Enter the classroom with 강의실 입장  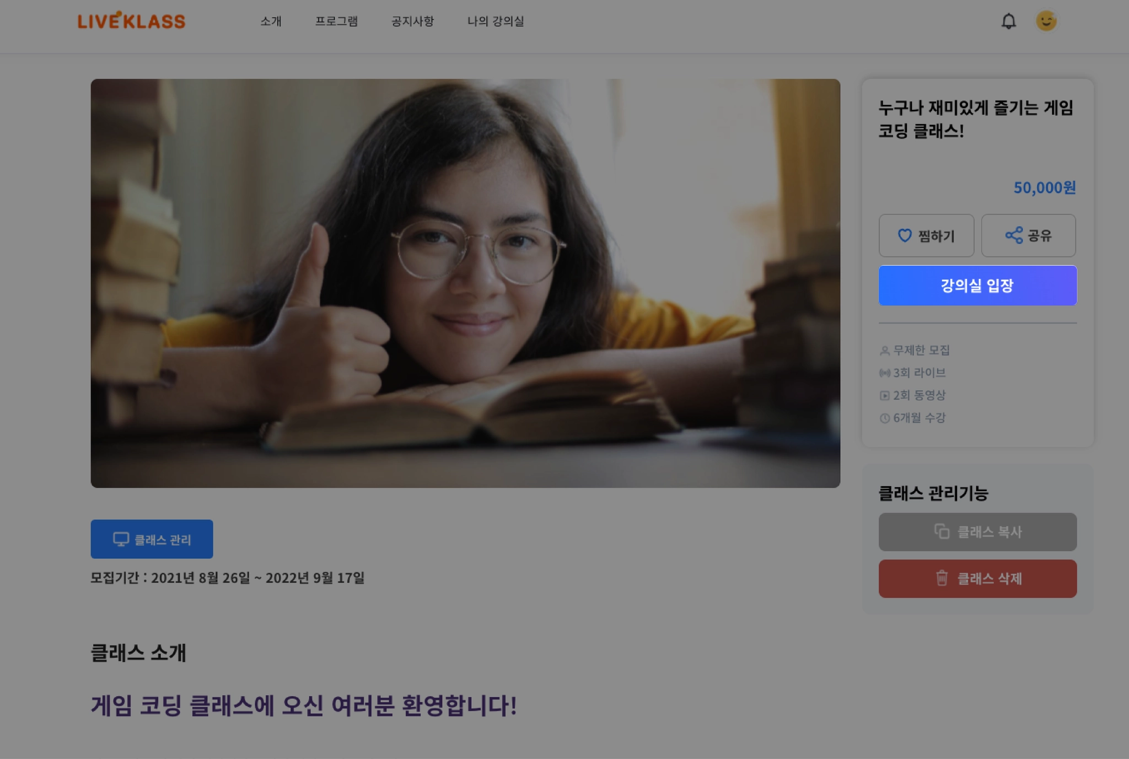click(x=977, y=286)
